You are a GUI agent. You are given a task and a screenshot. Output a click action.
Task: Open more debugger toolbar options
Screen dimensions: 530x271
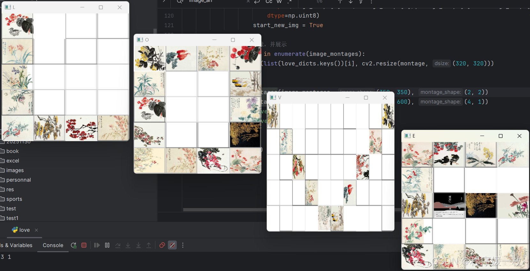click(183, 245)
